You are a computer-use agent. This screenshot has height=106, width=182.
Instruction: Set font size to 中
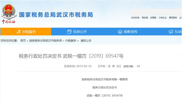(x=114, y=66)
